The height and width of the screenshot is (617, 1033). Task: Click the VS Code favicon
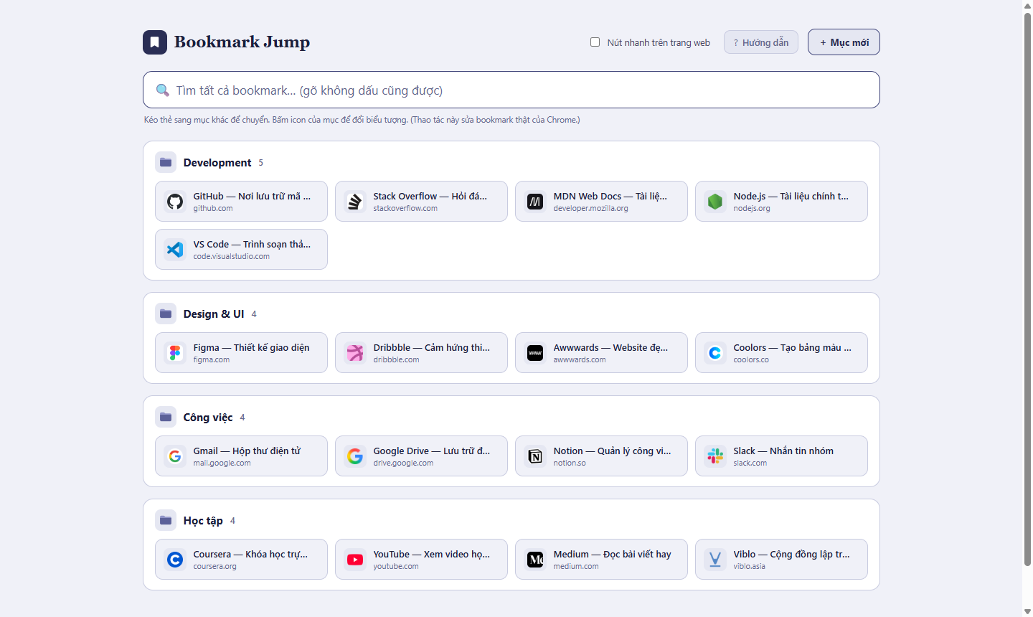(175, 250)
